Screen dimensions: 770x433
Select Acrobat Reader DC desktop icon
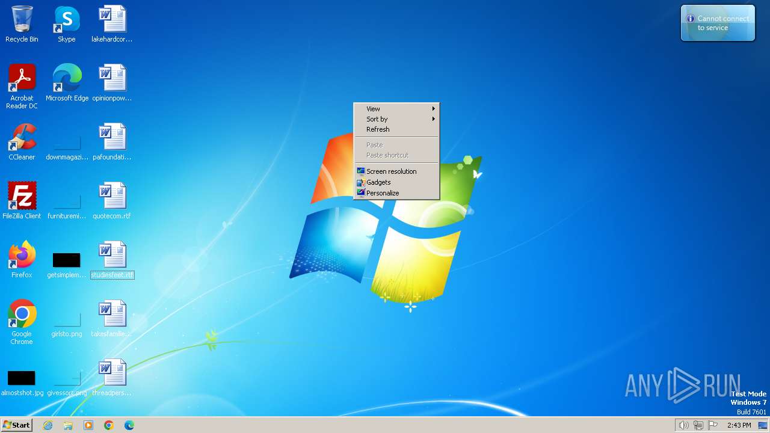coord(22,87)
